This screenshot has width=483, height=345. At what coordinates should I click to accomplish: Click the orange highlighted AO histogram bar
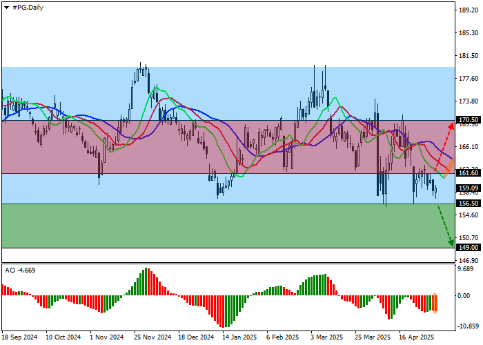click(435, 303)
